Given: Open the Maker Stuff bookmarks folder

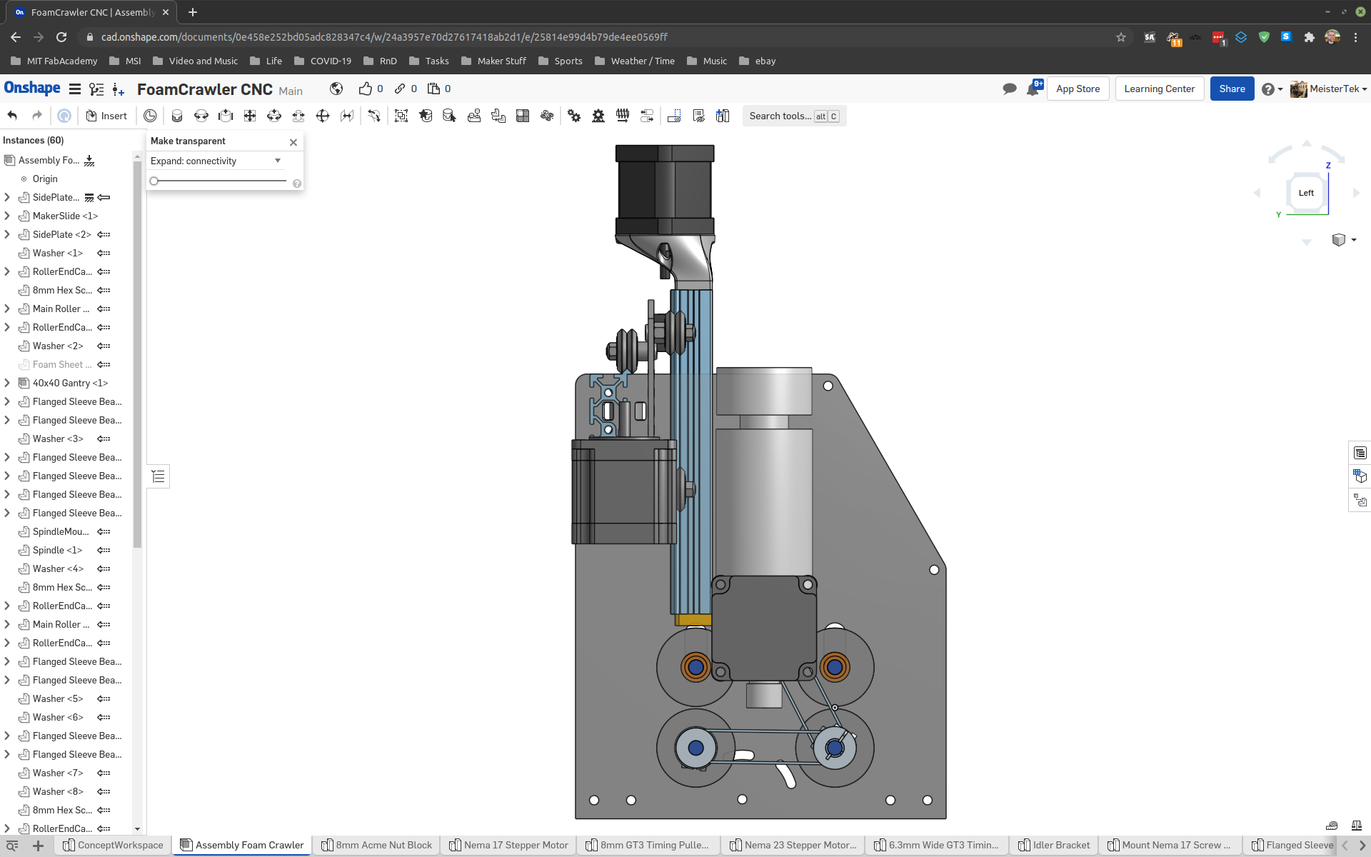Looking at the screenshot, I should (x=493, y=61).
